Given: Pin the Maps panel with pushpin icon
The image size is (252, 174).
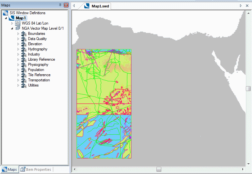Looking at the screenshot, I should [x=60, y=5].
